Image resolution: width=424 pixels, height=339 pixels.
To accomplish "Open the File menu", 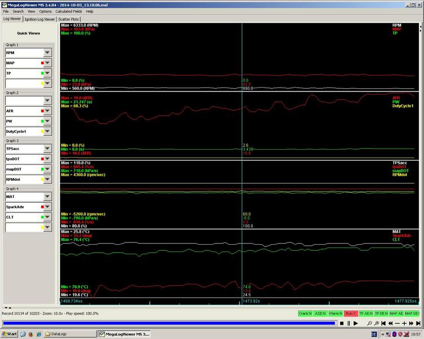I will pos(6,11).
